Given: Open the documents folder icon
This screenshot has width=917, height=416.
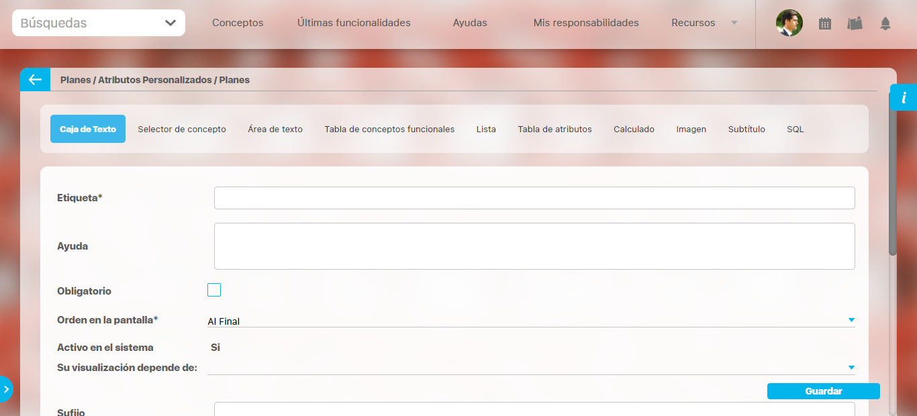Looking at the screenshot, I should tap(855, 23).
